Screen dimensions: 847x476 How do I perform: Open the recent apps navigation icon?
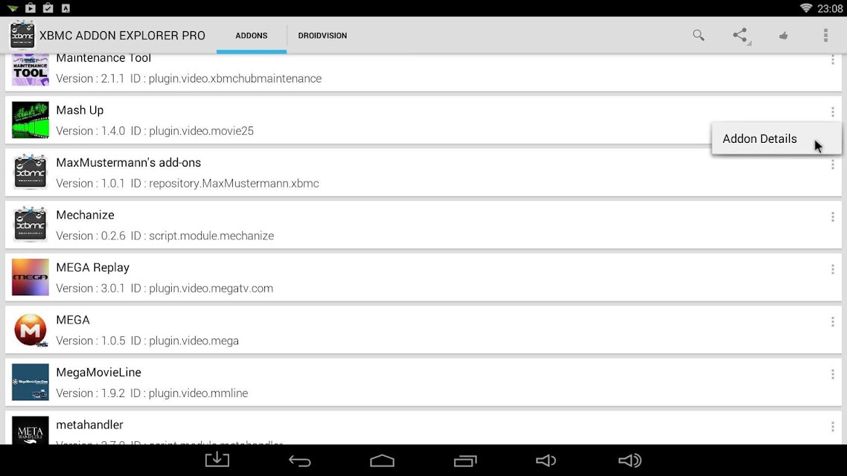pos(465,460)
